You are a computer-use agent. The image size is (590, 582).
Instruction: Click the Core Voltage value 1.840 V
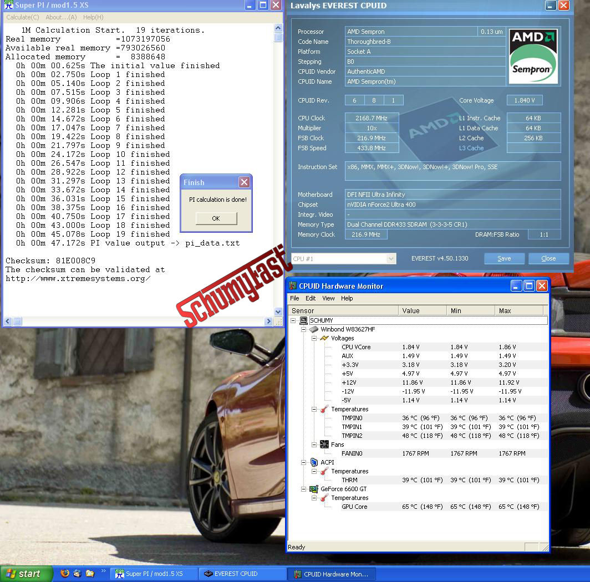point(525,100)
